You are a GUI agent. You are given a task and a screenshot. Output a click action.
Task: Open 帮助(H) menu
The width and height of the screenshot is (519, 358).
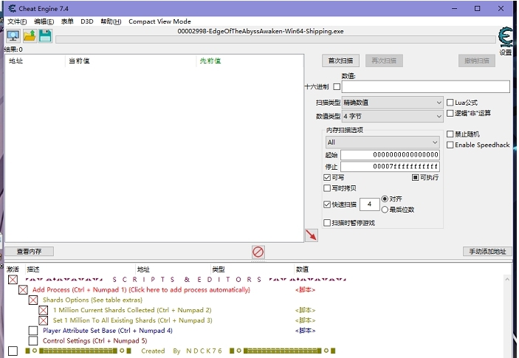click(x=111, y=21)
